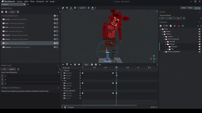Viewport: 202px width, 113px height.
Task: Jump to previous keyframe in timeline
Action: point(92,65)
